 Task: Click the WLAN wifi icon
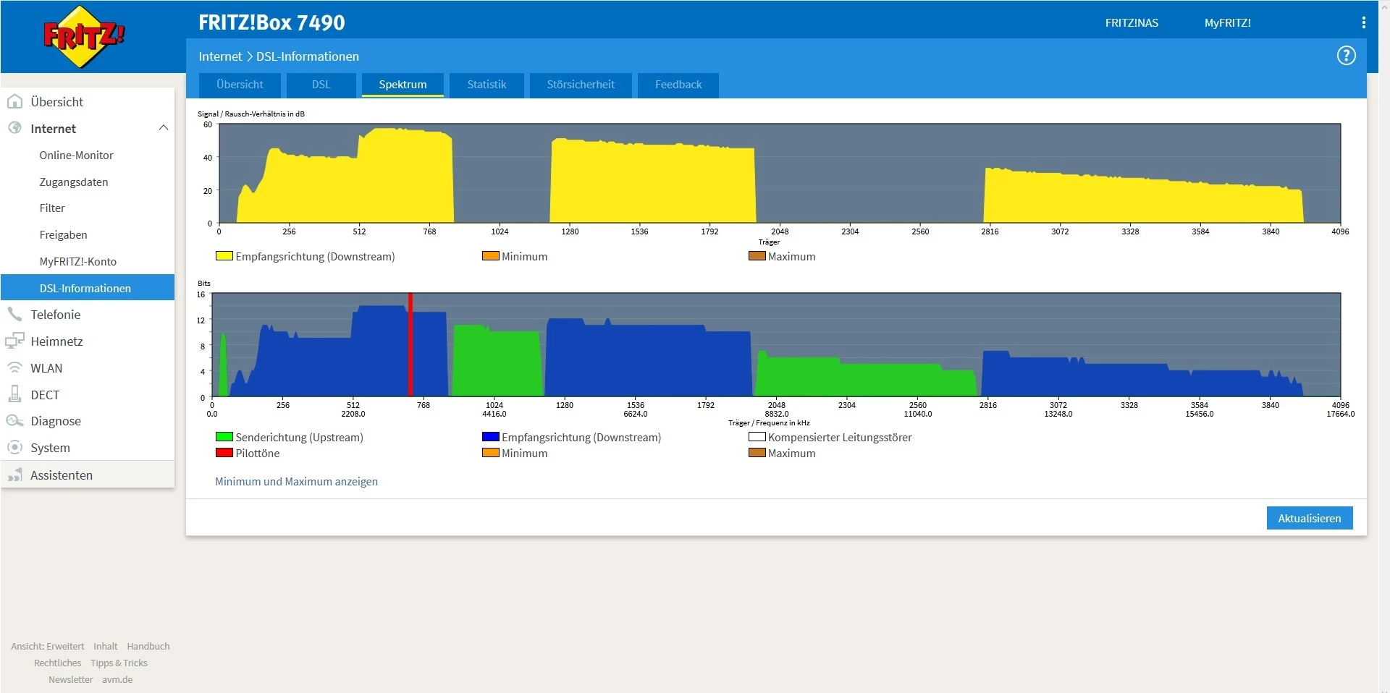click(14, 368)
